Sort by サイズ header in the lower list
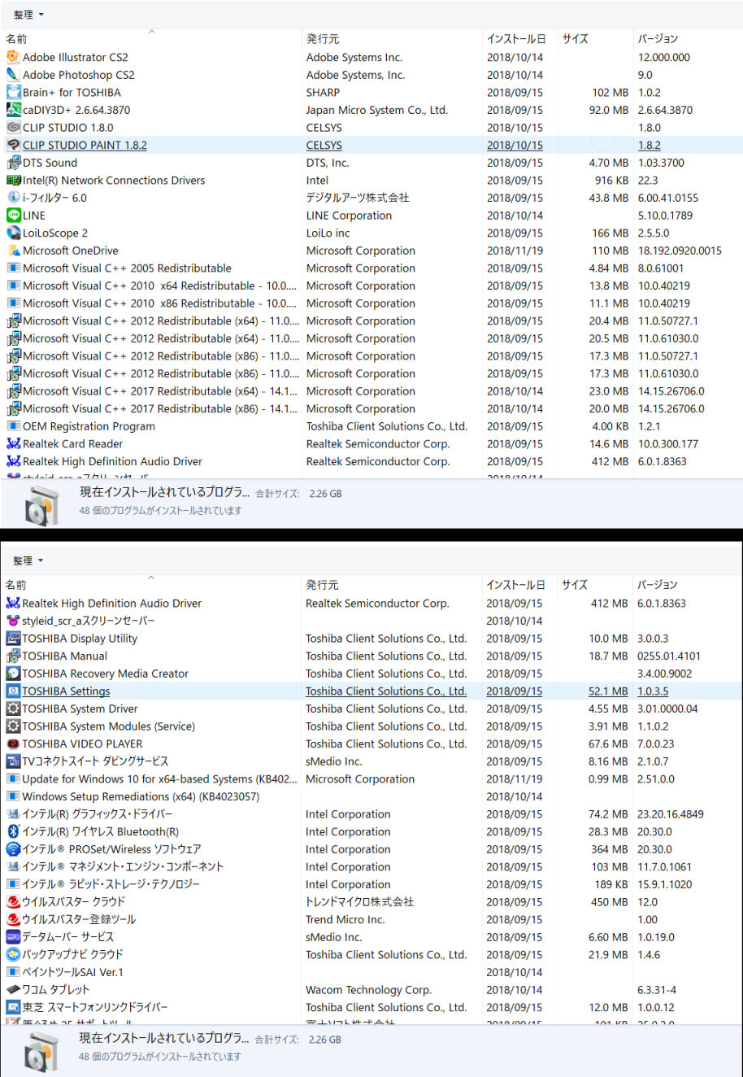743x1077 pixels. [x=575, y=585]
